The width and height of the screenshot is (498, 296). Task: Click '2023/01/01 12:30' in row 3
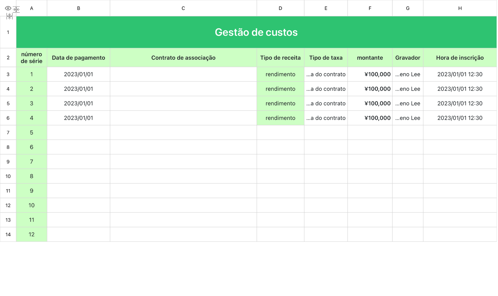click(460, 74)
